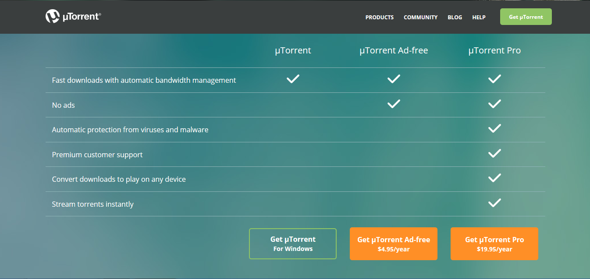
Task: Open the PRODUCTS menu
Action: click(x=380, y=18)
